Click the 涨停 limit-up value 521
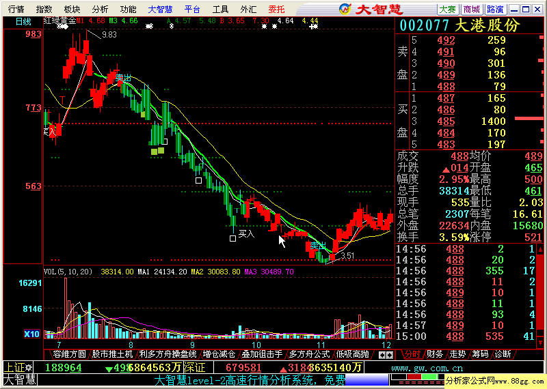 point(533,237)
